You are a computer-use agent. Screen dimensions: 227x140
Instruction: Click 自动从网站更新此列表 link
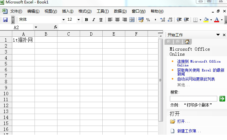(x=196, y=79)
